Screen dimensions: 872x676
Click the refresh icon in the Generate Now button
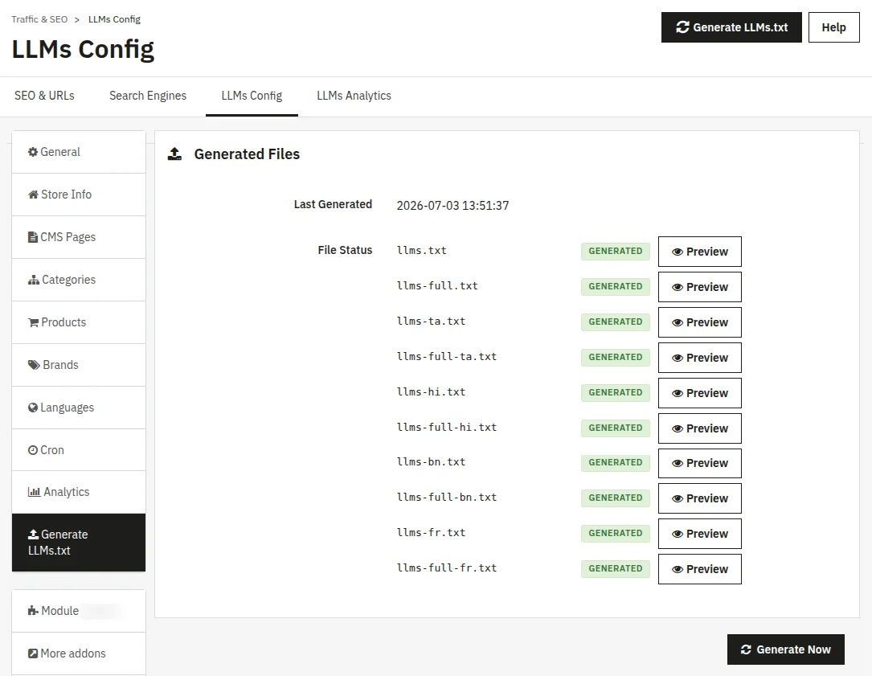(746, 649)
